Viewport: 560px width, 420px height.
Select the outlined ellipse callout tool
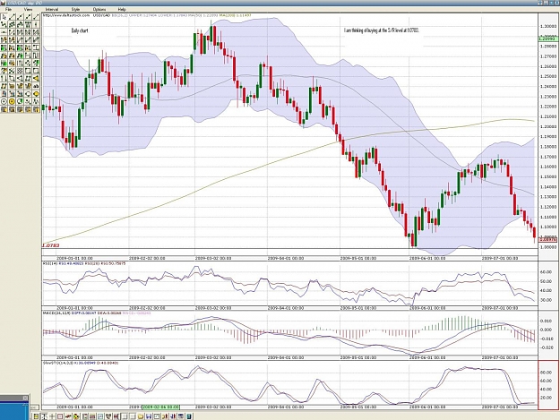point(28,94)
